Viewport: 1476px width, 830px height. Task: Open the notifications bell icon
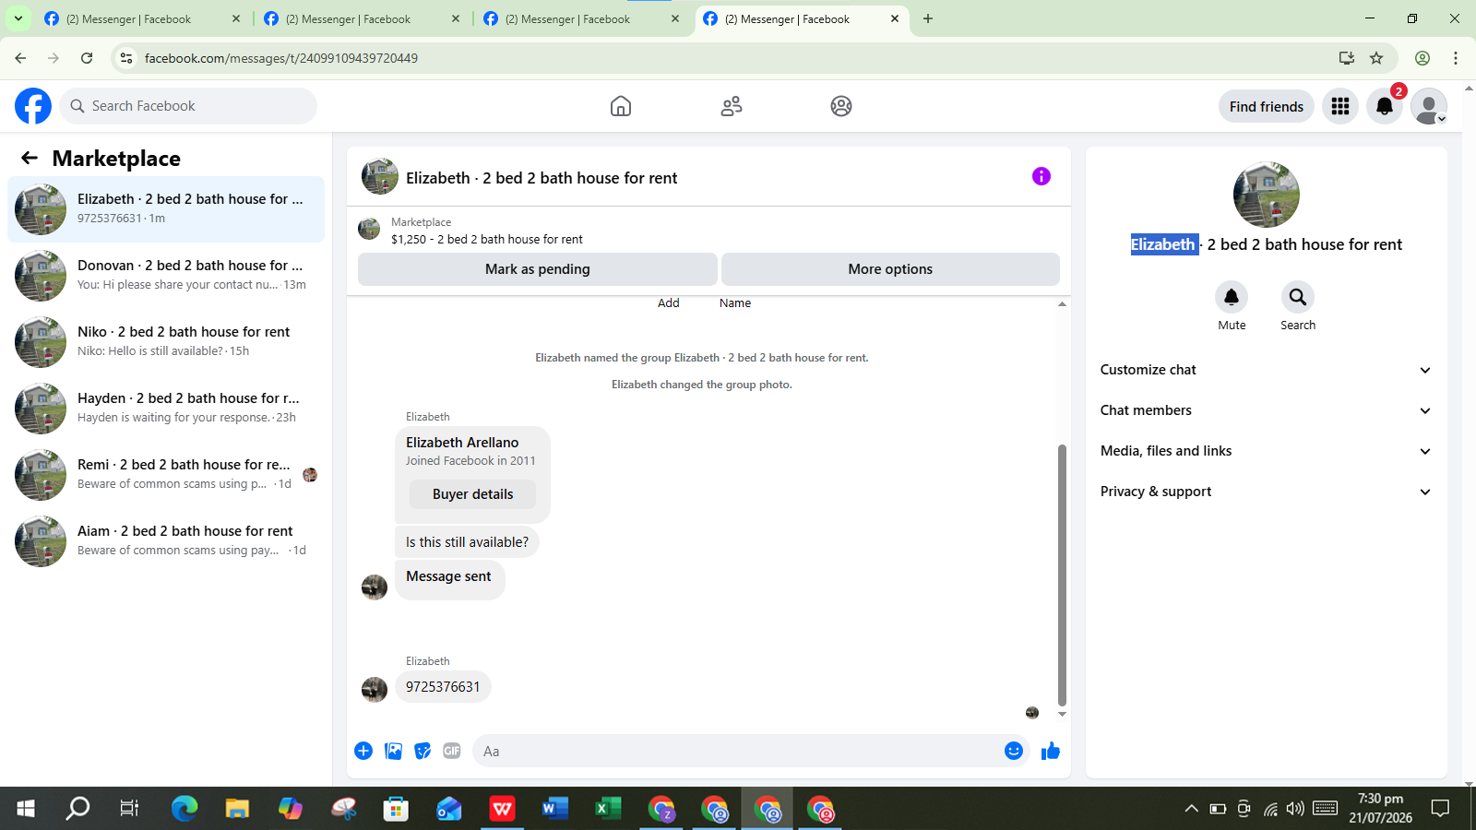point(1385,106)
